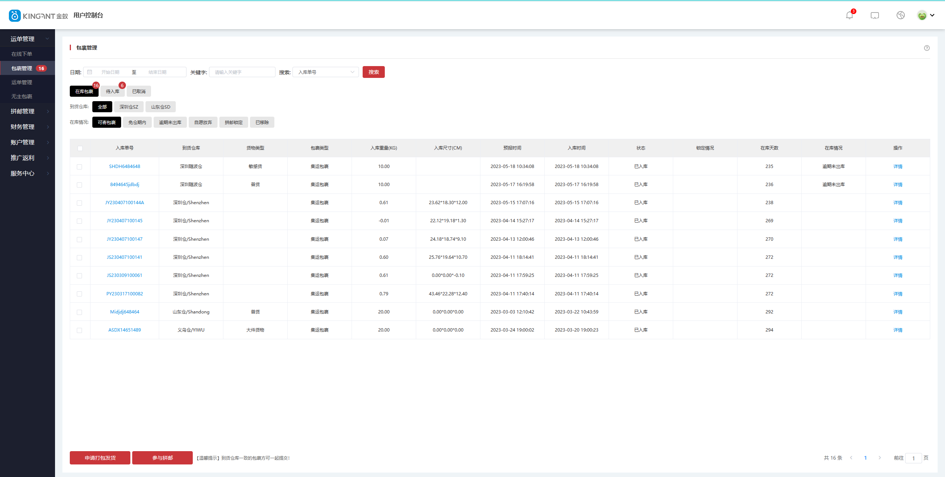Switch to the 待入库 tab
This screenshot has width=945, height=477.
[x=113, y=91]
